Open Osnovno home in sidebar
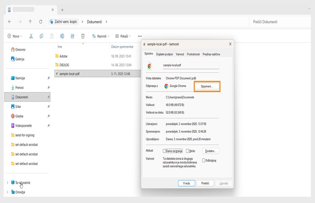Image resolution: width=315 pixels, height=203 pixels. 18,50
